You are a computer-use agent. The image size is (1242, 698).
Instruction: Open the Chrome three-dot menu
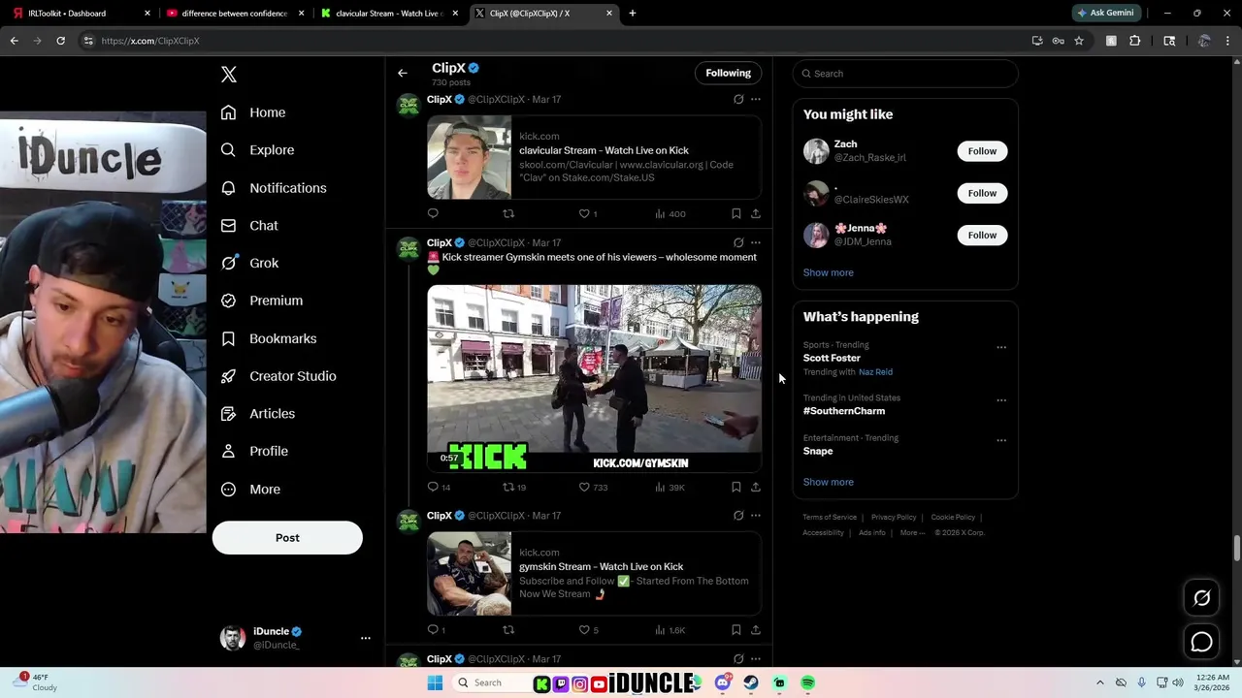1227,41
